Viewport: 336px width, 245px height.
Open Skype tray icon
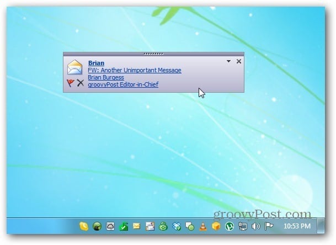click(x=84, y=226)
